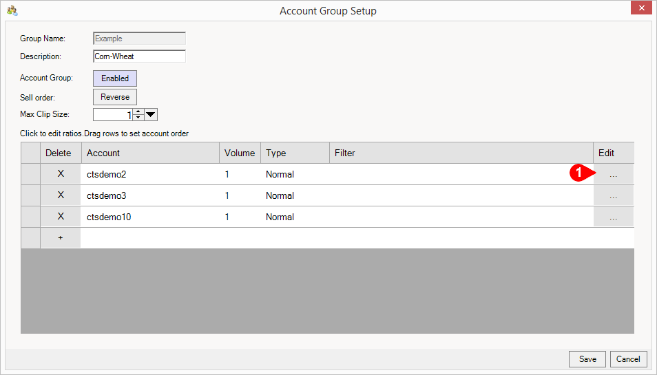Toggle Account Group Enabled button
Viewport: 657px width, 375px height.
click(x=115, y=78)
